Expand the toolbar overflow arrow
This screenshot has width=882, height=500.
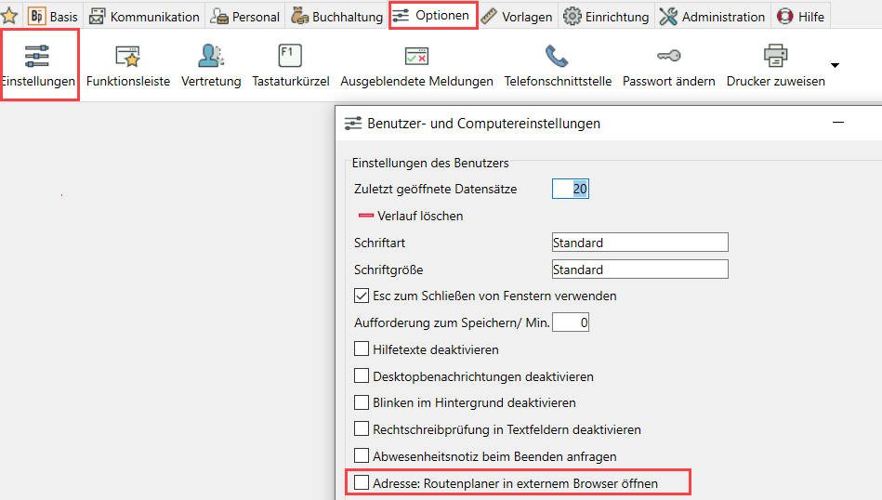point(835,66)
